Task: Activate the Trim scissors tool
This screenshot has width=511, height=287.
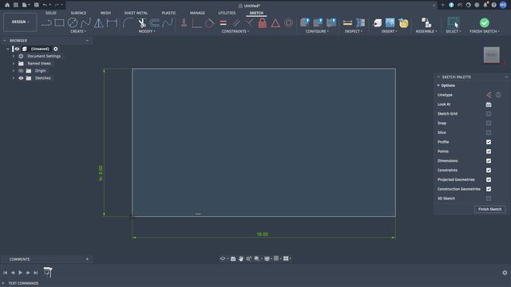Action: pos(142,23)
